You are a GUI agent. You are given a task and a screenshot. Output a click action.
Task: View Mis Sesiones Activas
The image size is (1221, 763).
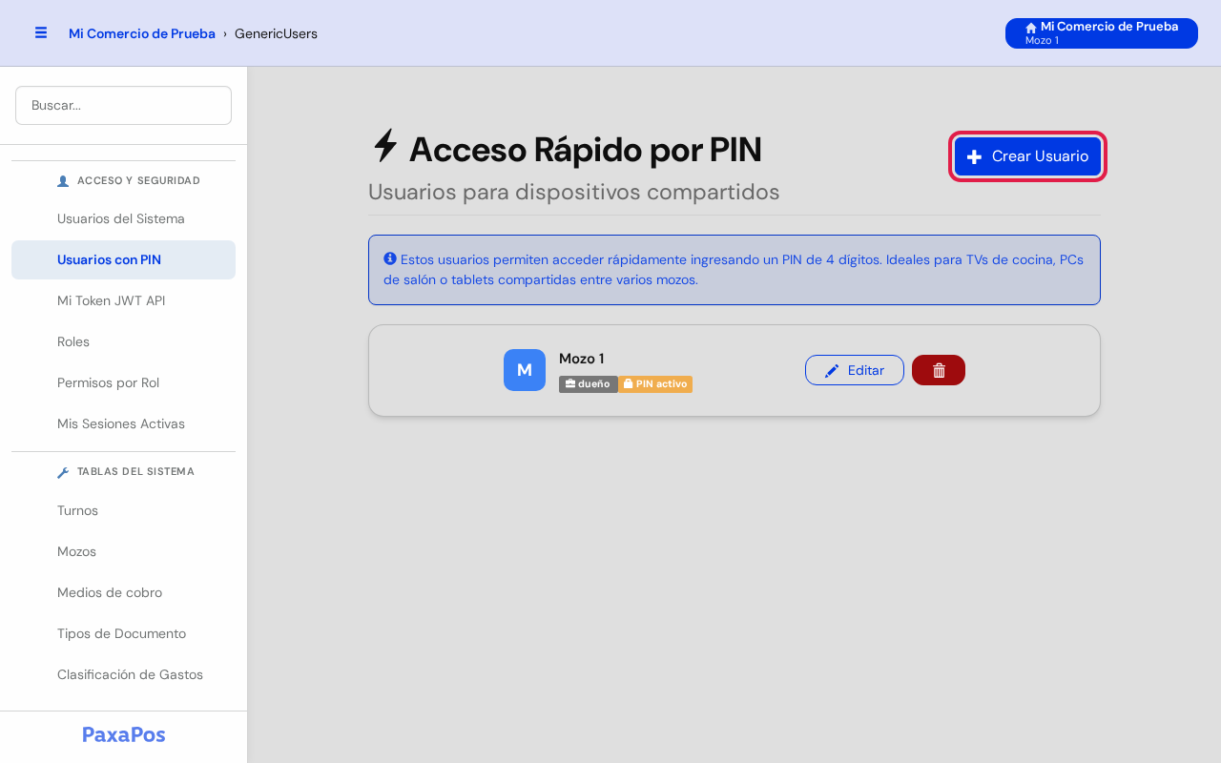tap(123, 423)
